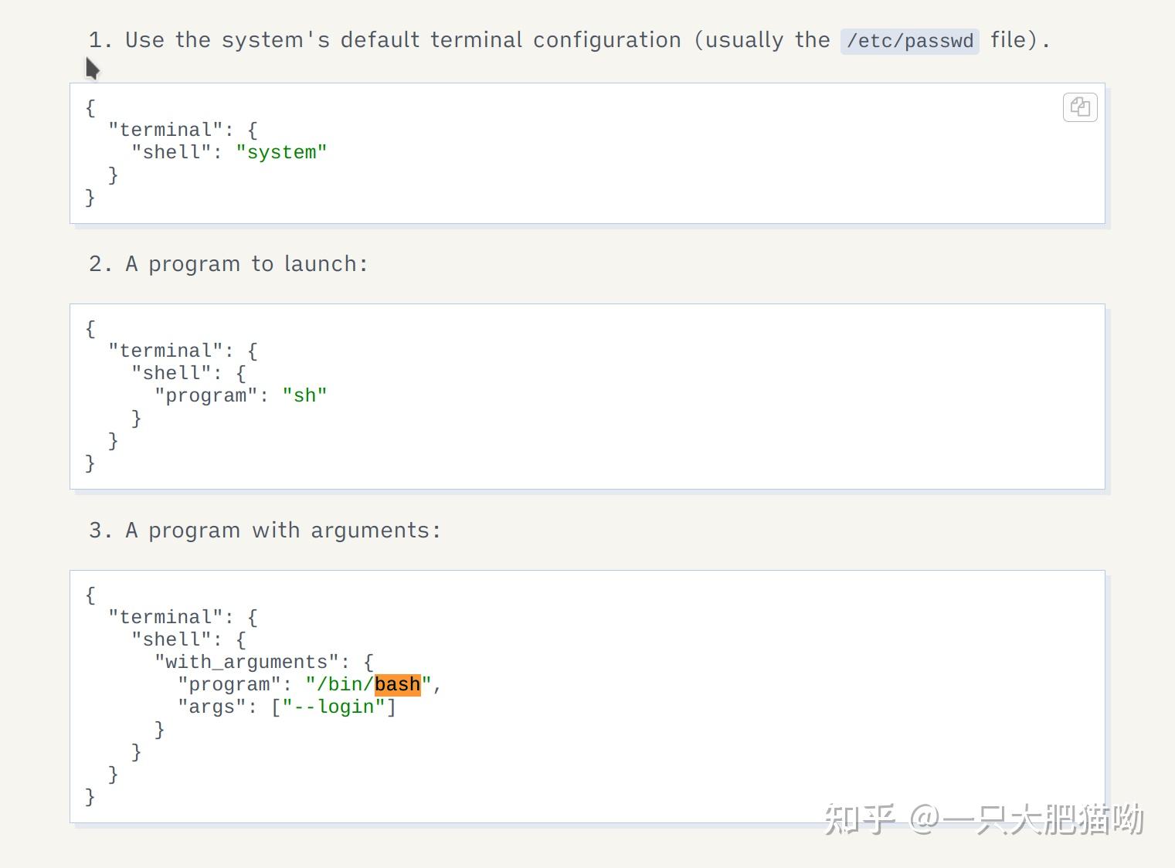1175x868 pixels.
Task: Click "program" key in third code block
Action: (229, 684)
